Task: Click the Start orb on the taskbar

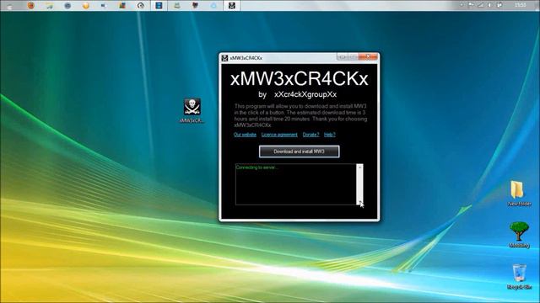Action: coord(9,6)
